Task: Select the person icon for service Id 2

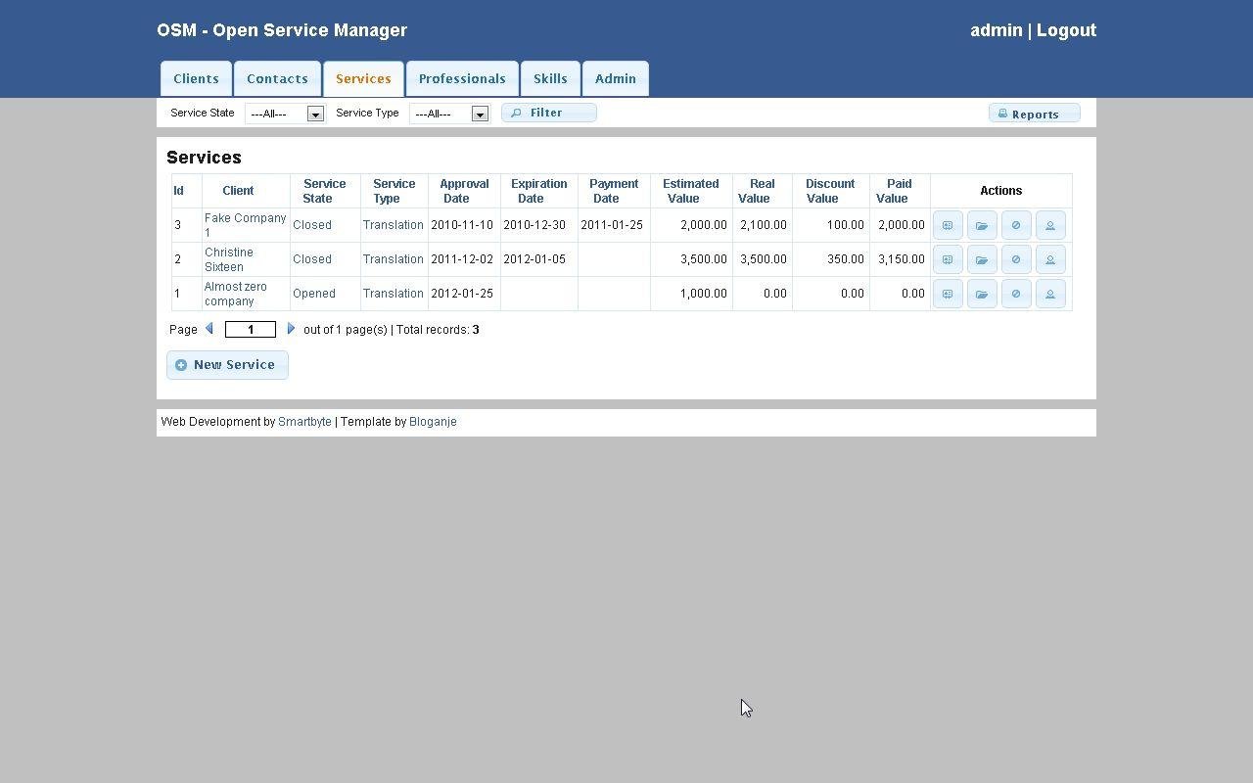Action: click(1050, 259)
